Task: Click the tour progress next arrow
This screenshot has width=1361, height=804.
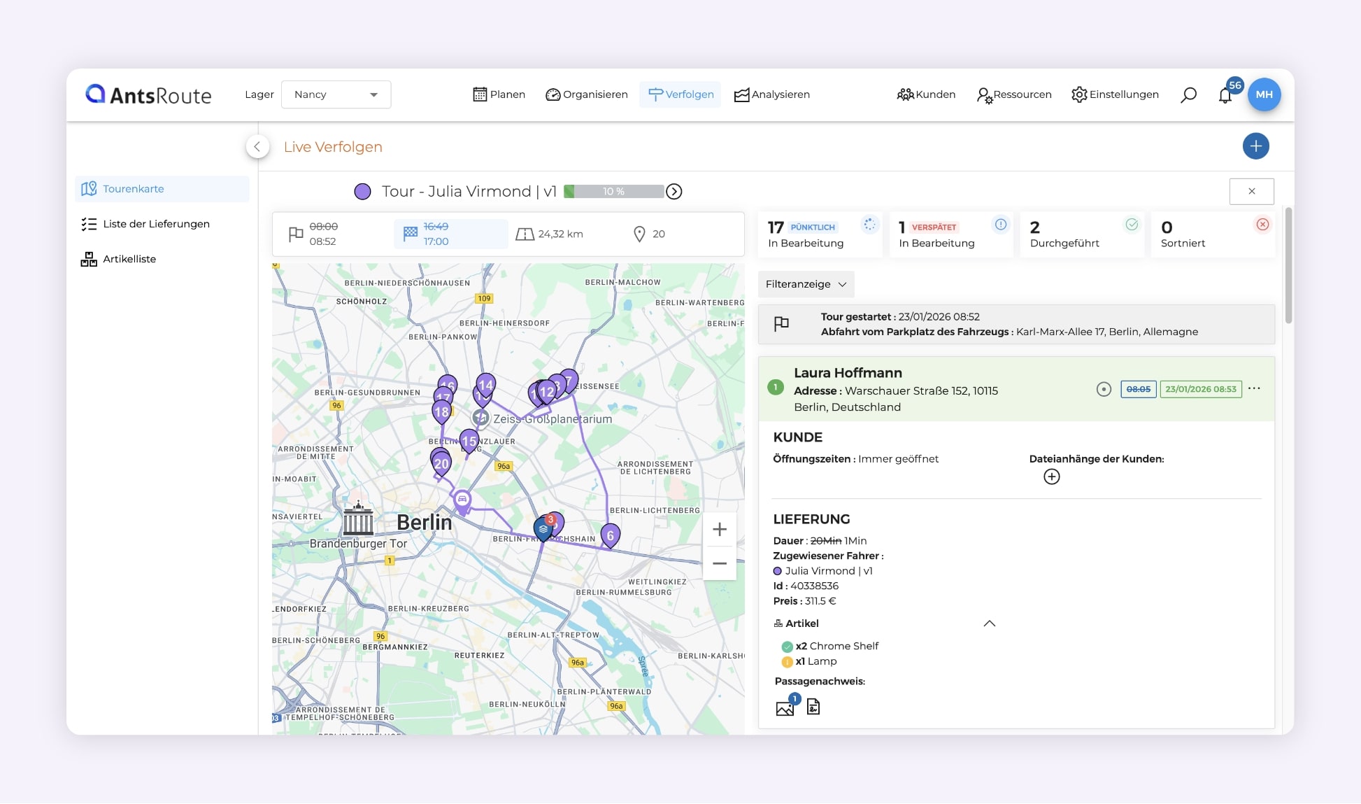Action: tap(674, 192)
